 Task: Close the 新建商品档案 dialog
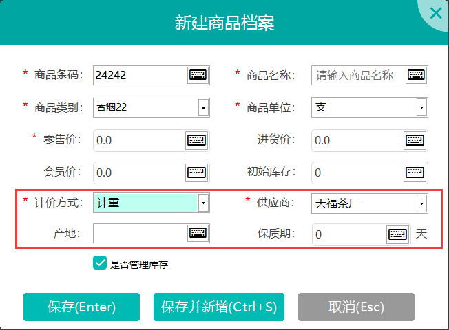(435, 12)
